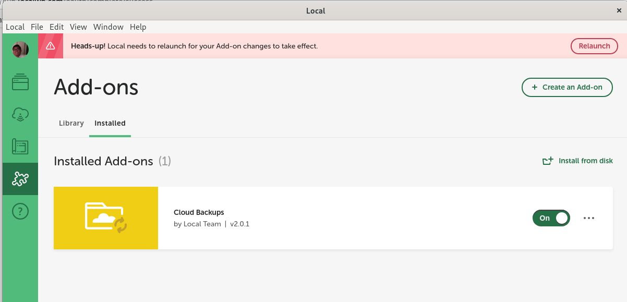Open the Local menu
The width and height of the screenshot is (627, 302).
[15, 27]
